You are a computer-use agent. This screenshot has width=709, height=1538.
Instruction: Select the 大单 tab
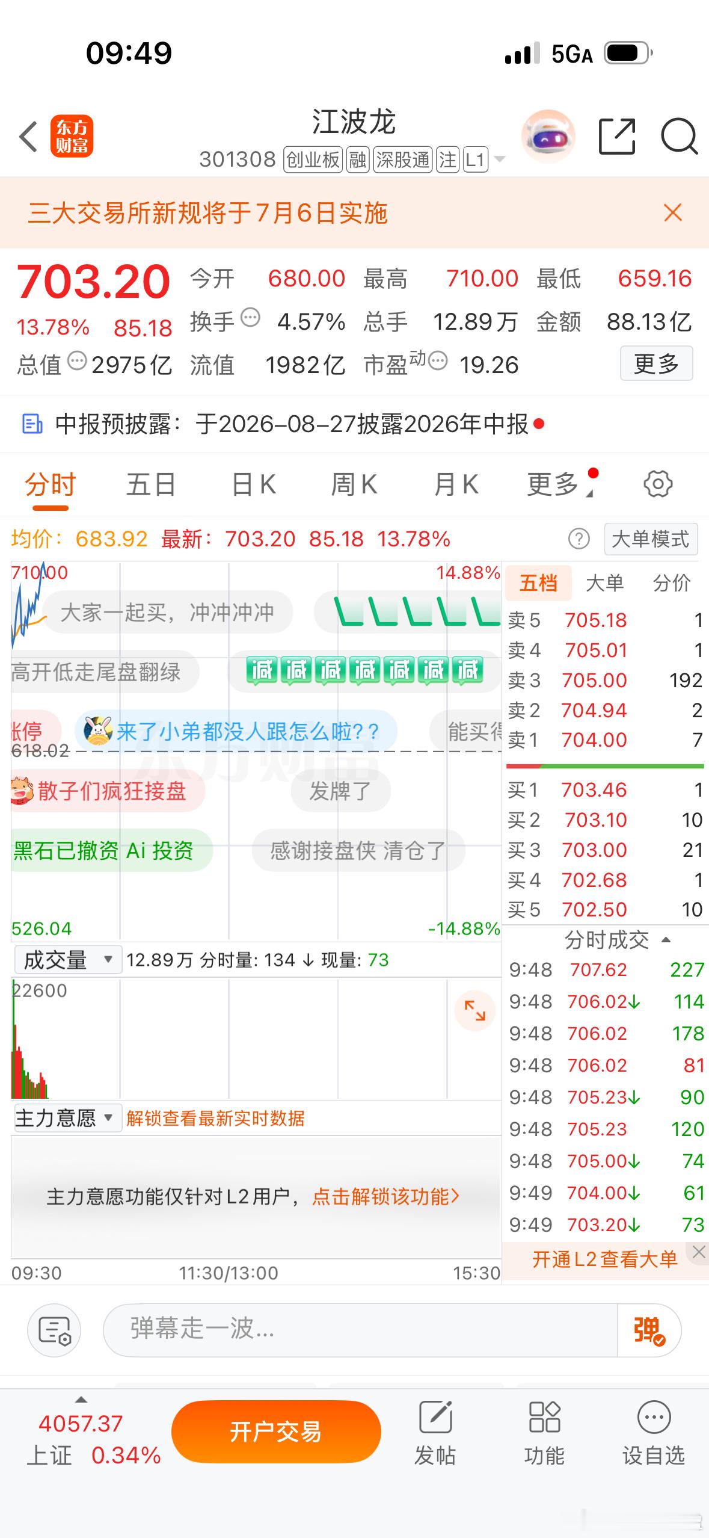pos(604,582)
